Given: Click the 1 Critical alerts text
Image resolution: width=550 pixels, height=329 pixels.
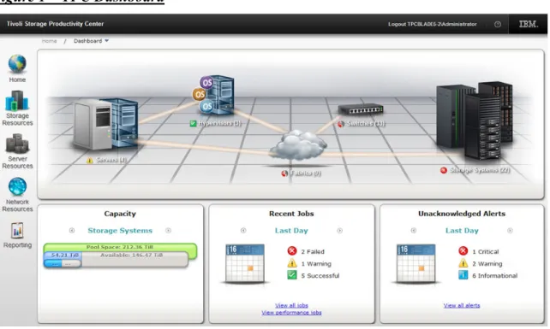Looking at the screenshot, I should pyautogui.click(x=486, y=251).
